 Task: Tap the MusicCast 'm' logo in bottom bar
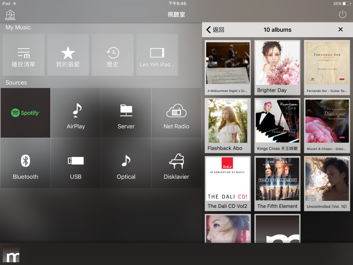pyautogui.click(x=11, y=254)
